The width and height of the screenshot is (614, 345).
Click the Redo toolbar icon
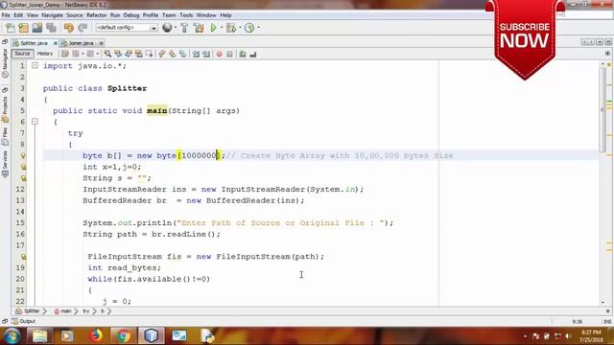pos(83,28)
